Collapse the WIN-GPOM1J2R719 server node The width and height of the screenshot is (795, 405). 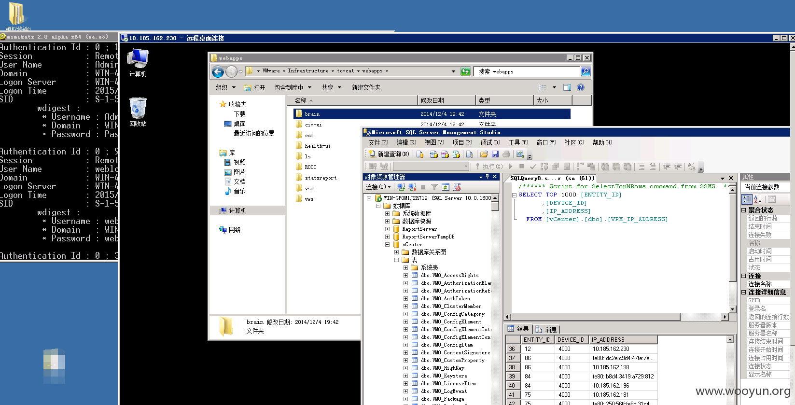(x=369, y=198)
